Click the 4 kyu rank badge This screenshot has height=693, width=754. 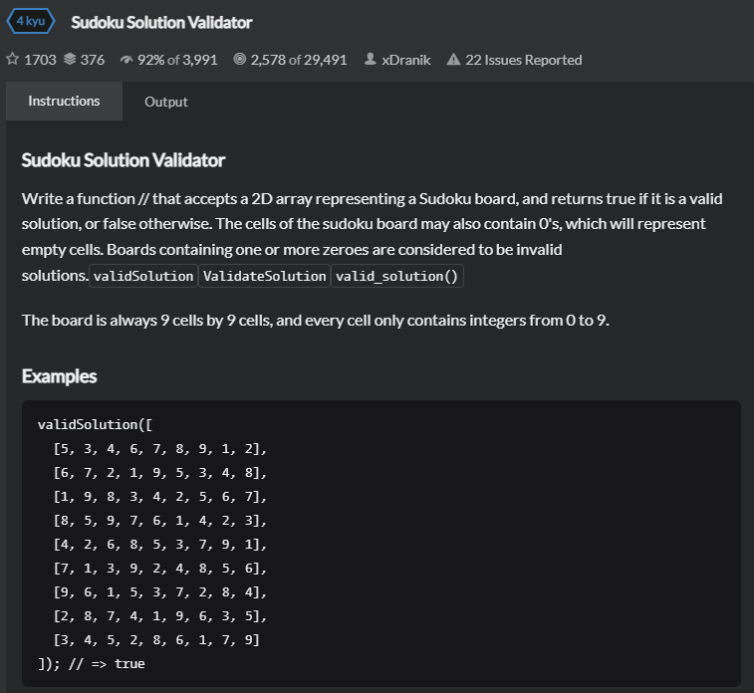click(30, 22)
